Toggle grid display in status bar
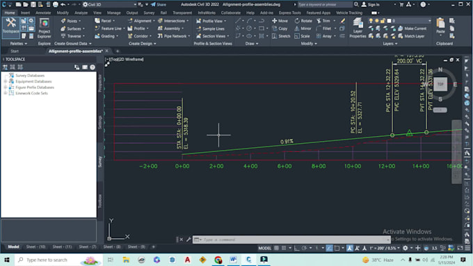This screenshot has width=473, height=266. pos(276,248)
